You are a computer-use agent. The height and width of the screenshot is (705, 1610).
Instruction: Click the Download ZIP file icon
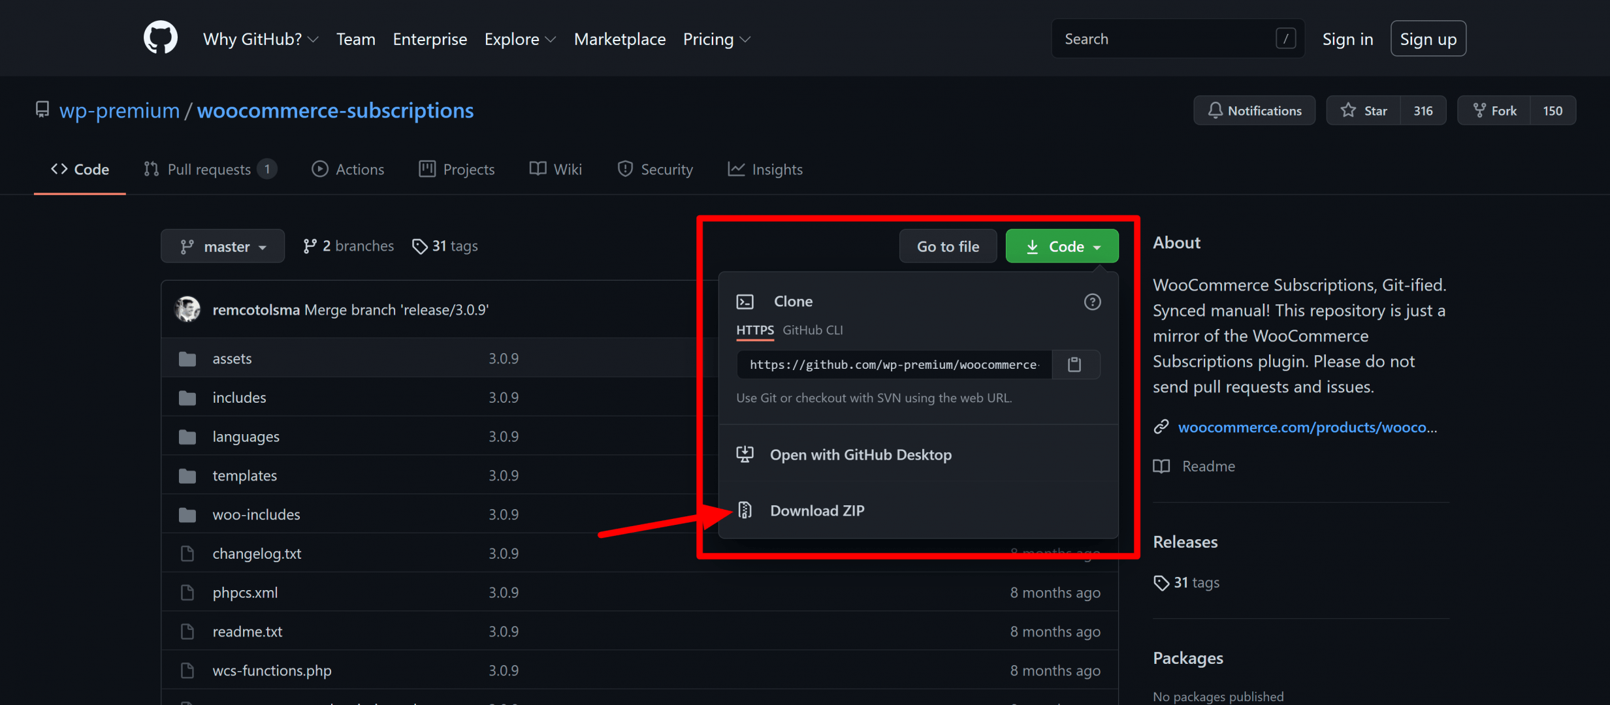tap(745, 510)
